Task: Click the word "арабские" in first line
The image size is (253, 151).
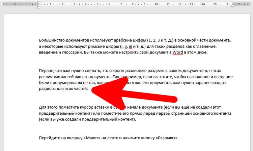Action: point(123,40)
